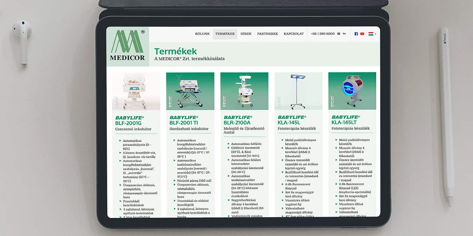Click the BLR-2100A warming table image

click(x=244, y=91)
